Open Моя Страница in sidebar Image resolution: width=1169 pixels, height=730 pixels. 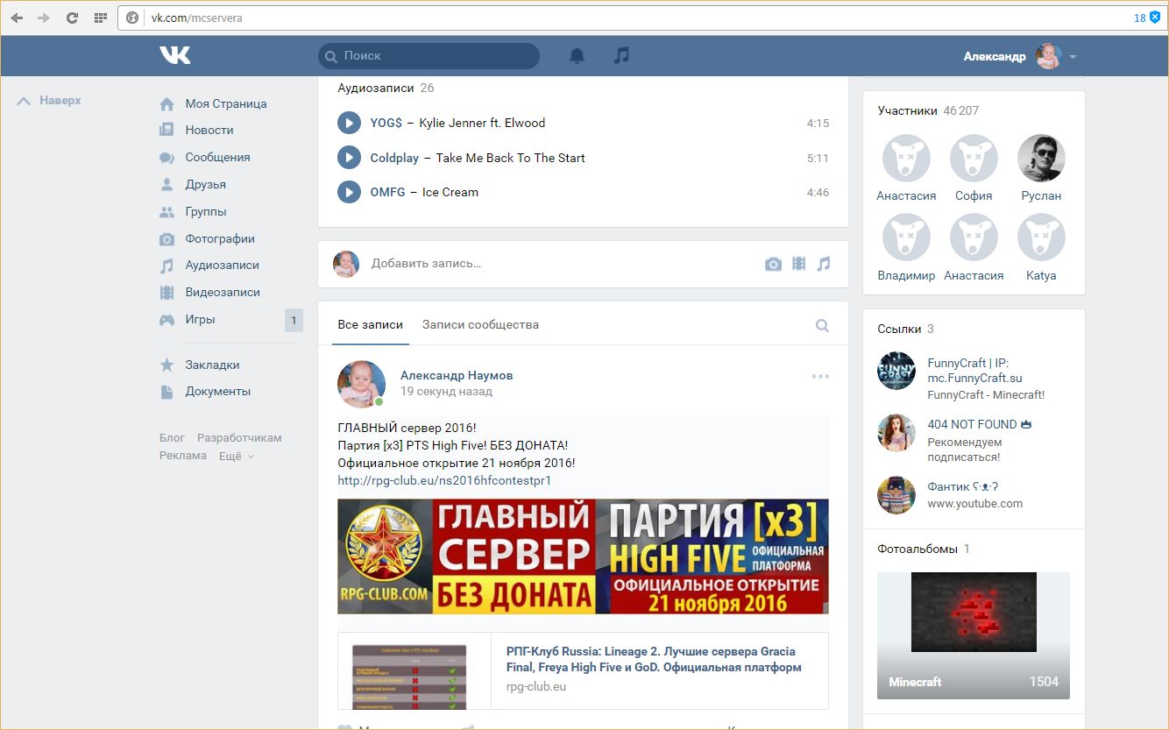point(226,103)
